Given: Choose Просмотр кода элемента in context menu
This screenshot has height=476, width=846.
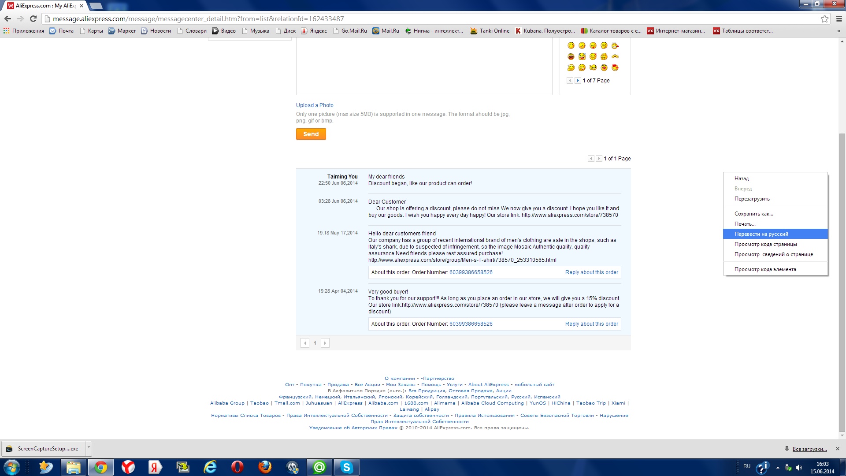Looking at the screenshot, I should pos(775,269).
